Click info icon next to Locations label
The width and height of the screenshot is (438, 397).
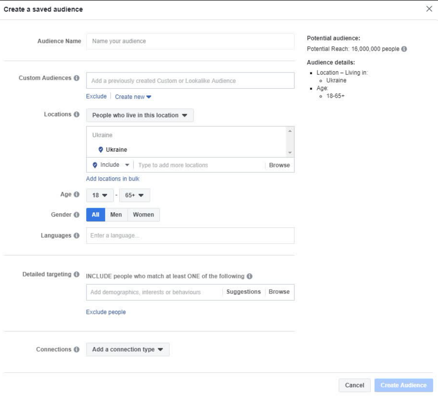76,115
